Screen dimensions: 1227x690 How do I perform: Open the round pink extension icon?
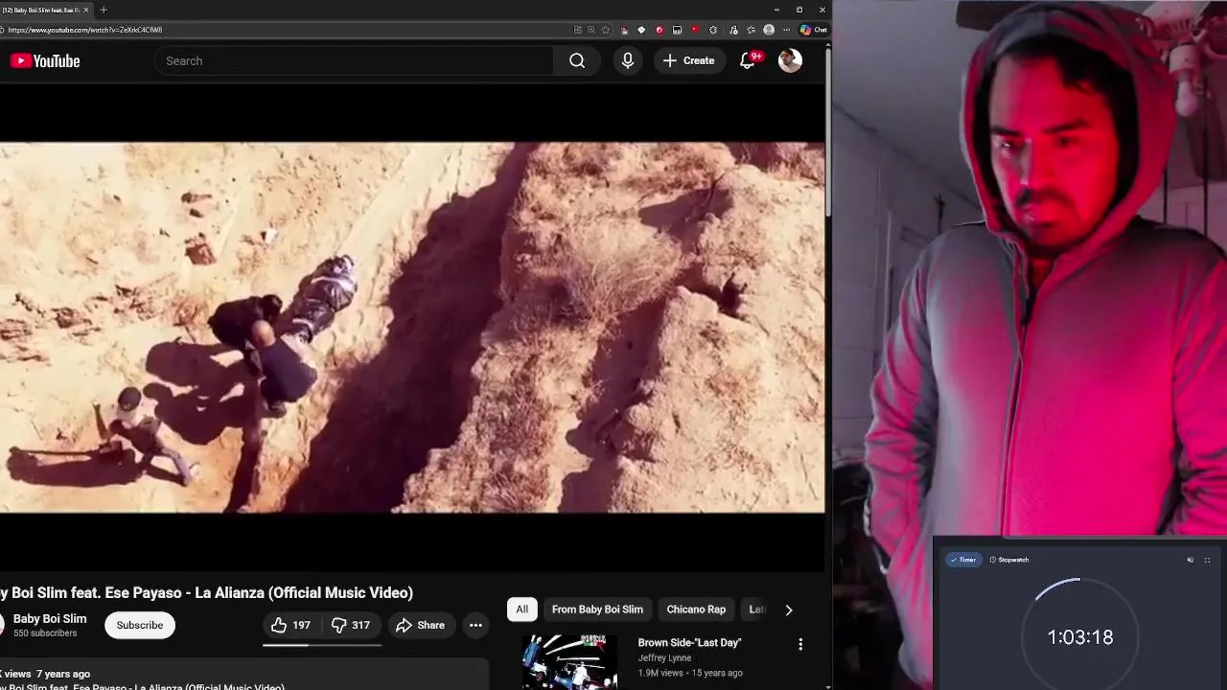click(660, 30)
